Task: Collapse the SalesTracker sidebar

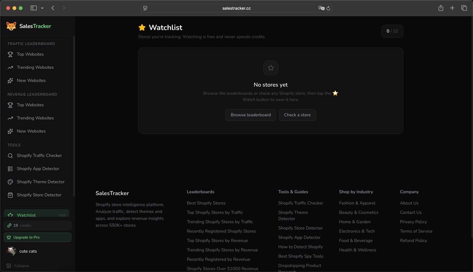Action: click(18, 266)
